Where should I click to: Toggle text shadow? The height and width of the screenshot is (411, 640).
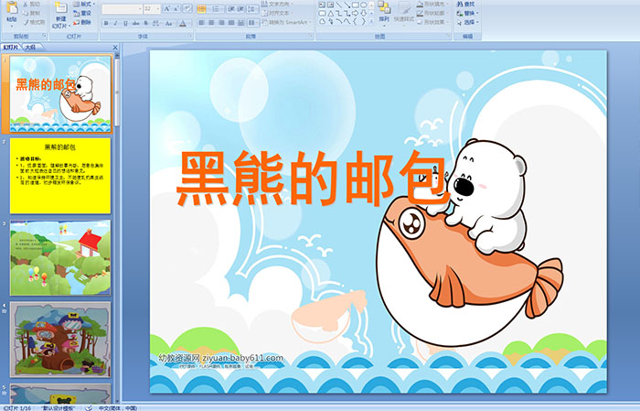coord(146,23)
